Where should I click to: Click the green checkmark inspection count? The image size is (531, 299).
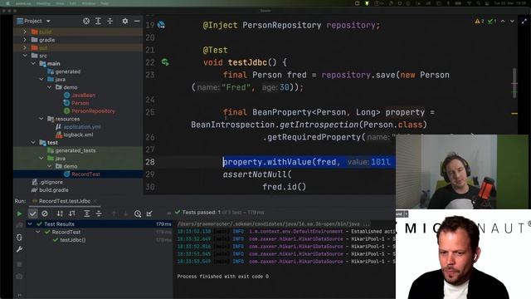pos(492,21)
